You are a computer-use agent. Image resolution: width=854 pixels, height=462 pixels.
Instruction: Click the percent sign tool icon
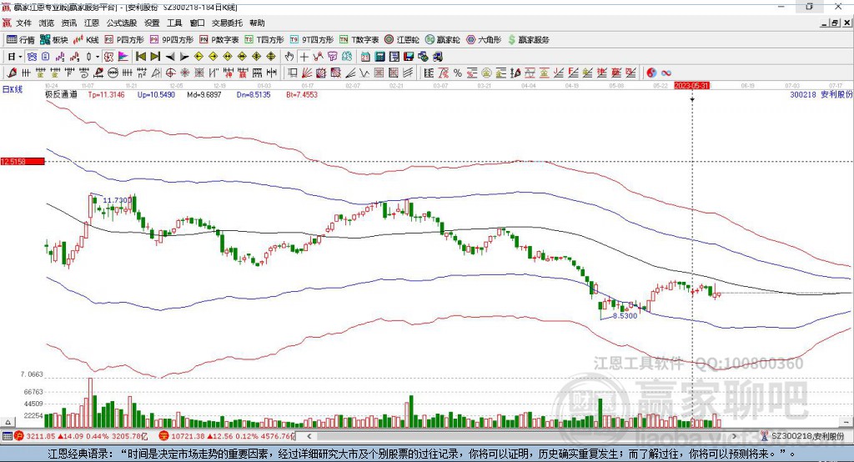click(458, 73)
